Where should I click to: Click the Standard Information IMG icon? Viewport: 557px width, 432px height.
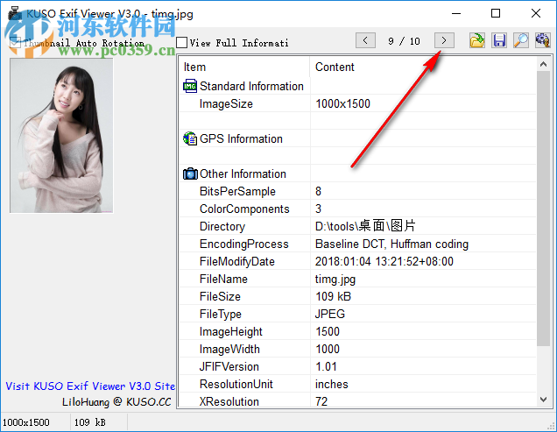tap(190, 86)
